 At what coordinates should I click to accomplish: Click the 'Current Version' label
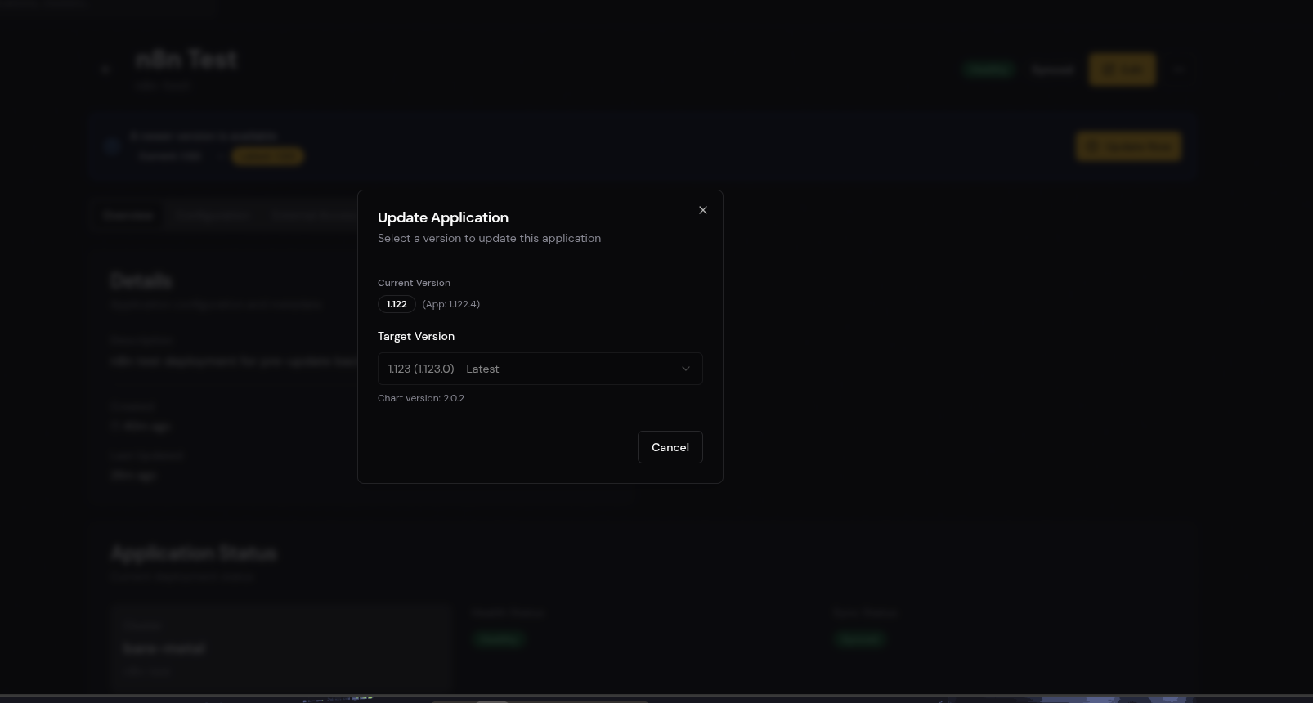tap(414, 283)
